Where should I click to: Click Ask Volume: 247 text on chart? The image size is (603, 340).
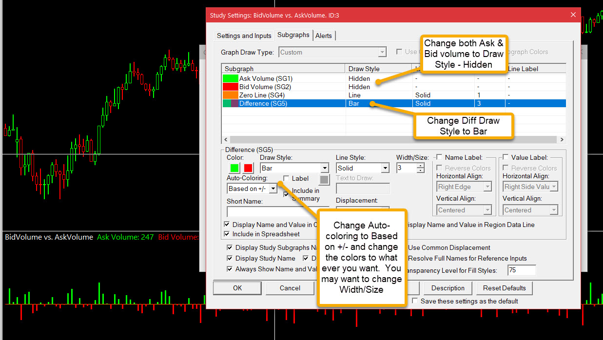[x=125, y=237]
